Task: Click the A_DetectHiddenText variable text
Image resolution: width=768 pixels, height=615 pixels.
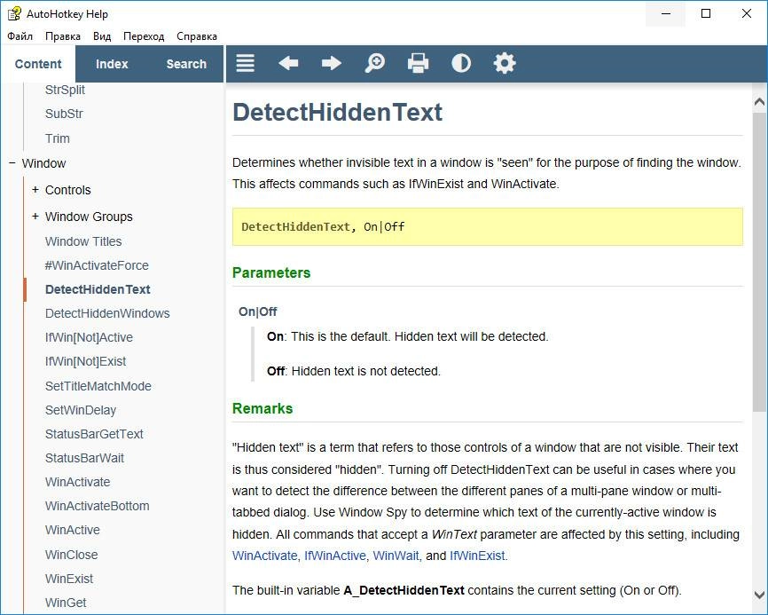Action: click(404, 590)
